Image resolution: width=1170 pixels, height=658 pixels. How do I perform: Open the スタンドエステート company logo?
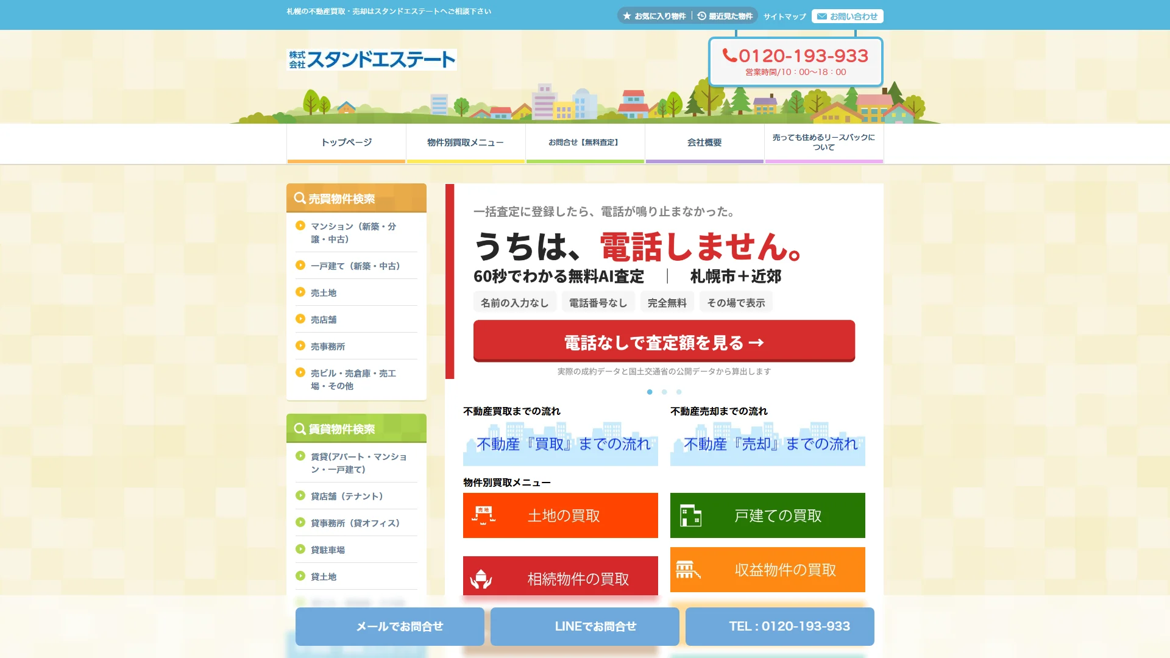372,60
